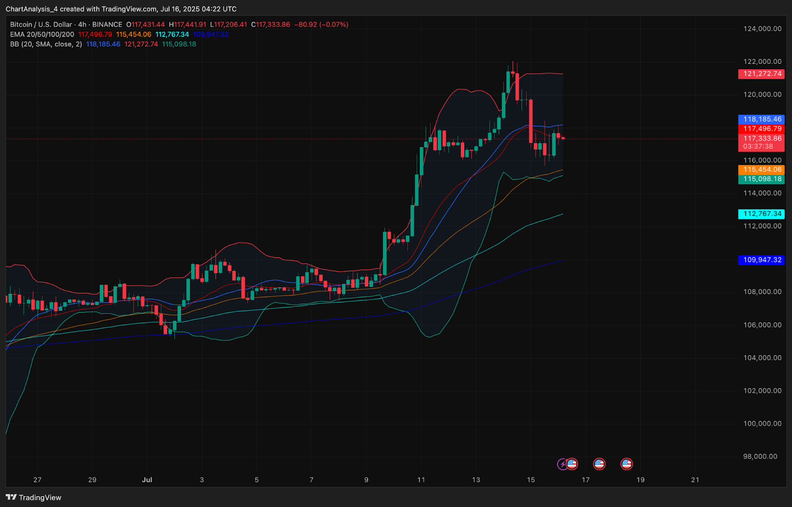Open the last US flag economic event
Viewport: 792px width, 507px height.
pos(626,464)
